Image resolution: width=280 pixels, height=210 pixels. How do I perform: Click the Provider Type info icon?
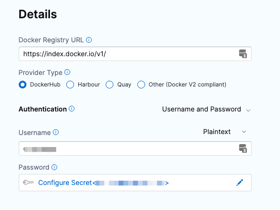pyautogui.click(x=67, y=73)
